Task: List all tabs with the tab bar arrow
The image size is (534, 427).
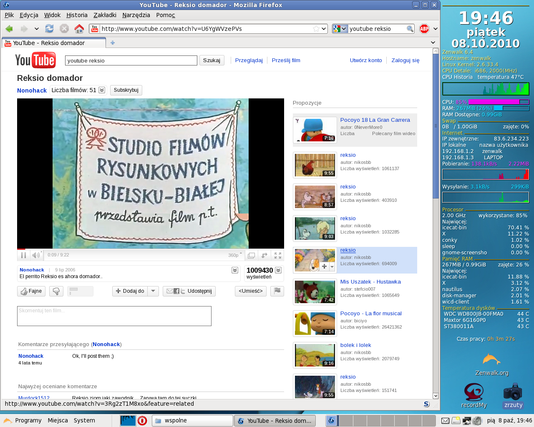Action: [x=433, y=43]
